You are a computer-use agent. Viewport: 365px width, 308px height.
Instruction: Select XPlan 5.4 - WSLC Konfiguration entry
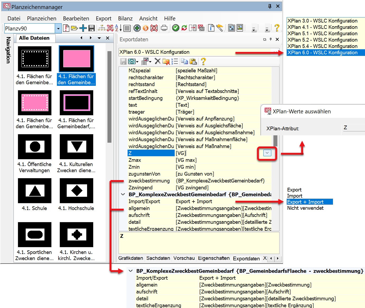pos(322,46)
